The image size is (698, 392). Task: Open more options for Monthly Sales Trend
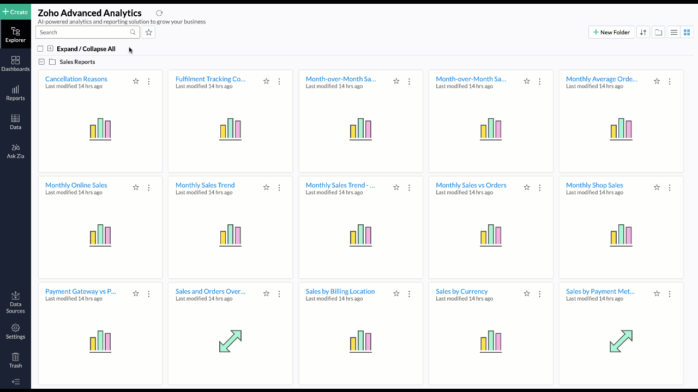click(x=279, y=188)
